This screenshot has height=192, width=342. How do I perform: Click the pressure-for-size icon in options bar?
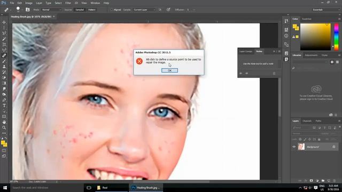click(x=168, y=10)
